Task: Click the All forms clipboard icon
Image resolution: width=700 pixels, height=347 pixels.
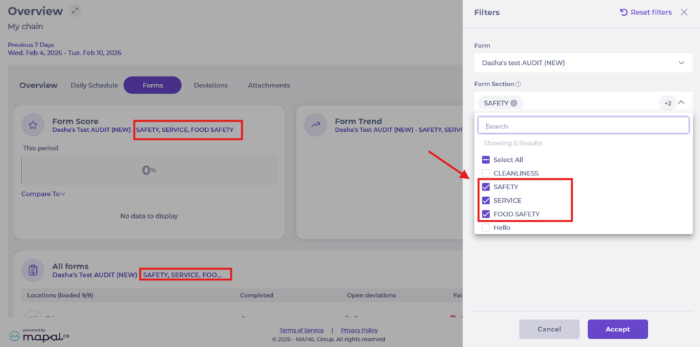Action: click(33, 270)
